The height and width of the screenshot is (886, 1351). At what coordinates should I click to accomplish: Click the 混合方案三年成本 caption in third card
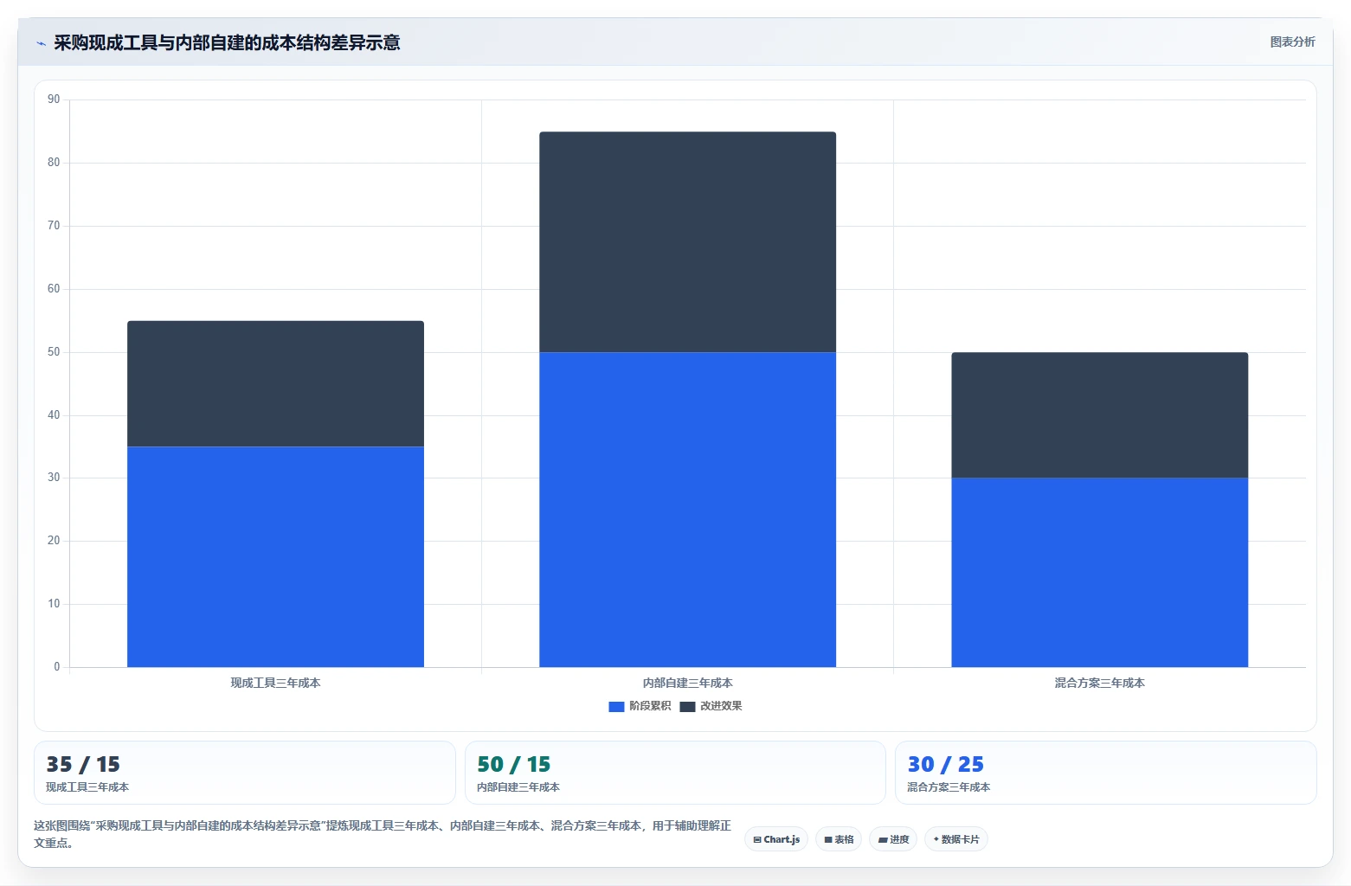point(949,787)
